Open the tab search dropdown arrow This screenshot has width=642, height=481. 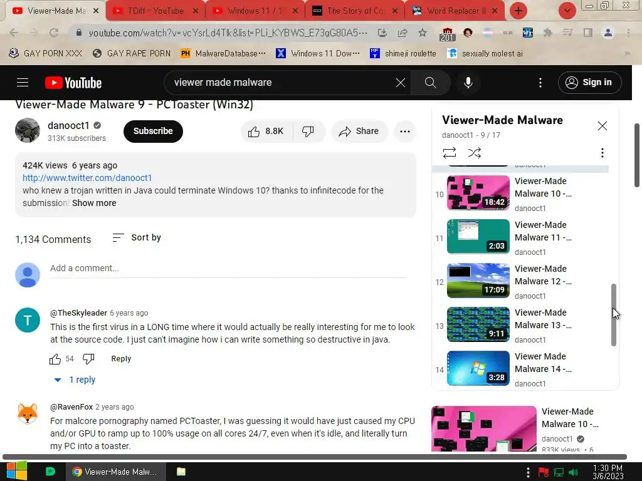[567, 11]
